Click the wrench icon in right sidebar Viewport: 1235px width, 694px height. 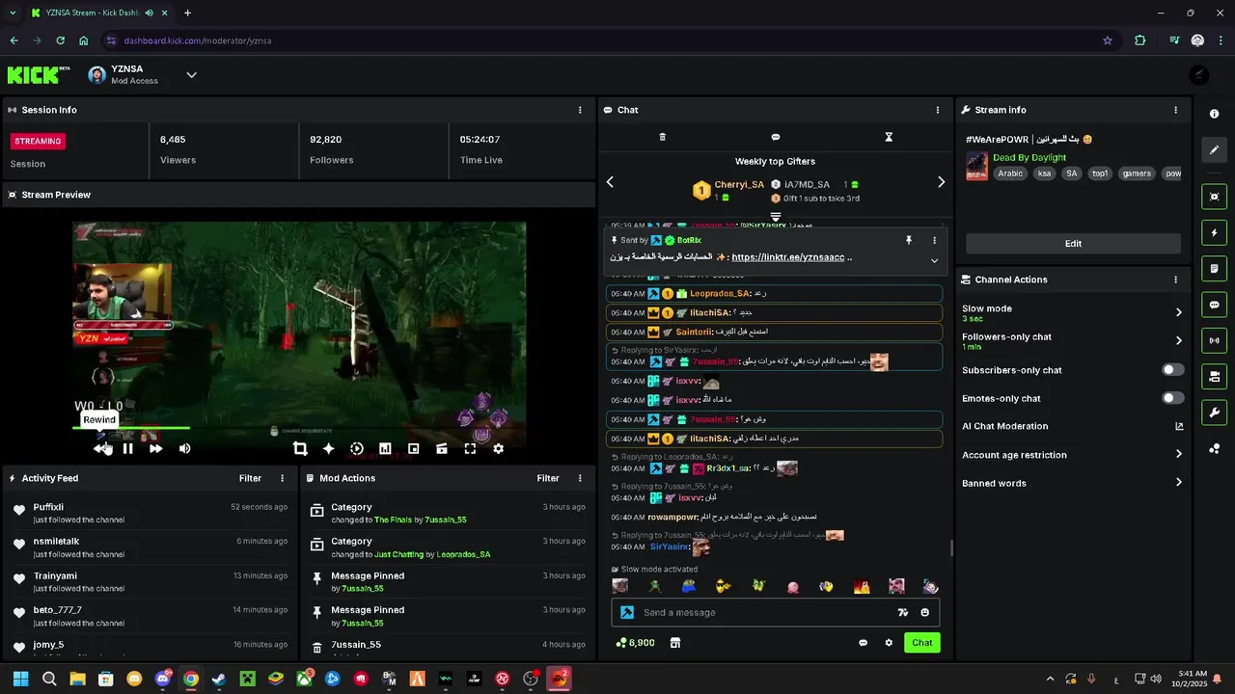coord(1214,413)
